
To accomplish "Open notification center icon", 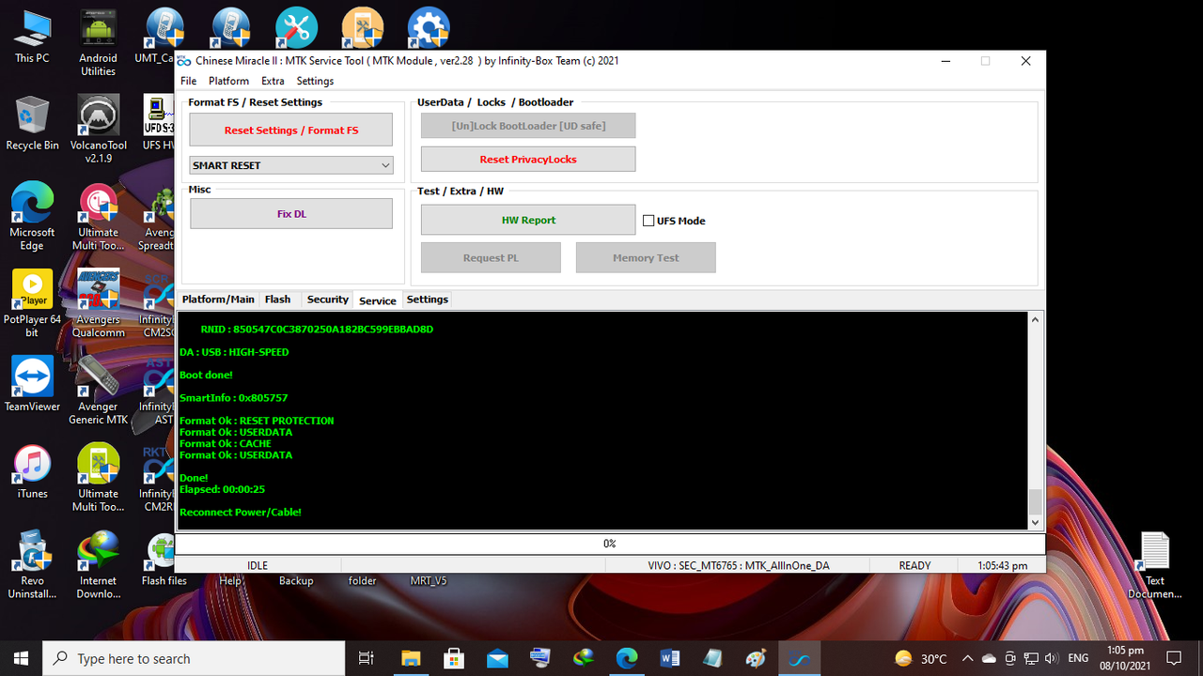I will tap(1174, 658).
